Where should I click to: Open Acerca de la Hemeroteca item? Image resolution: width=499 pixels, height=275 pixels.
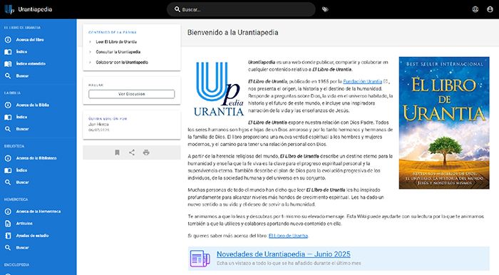coord(38,212)
